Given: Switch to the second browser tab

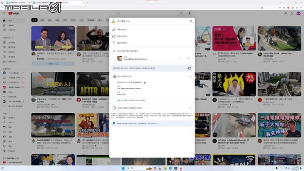Looking at the screenshot, I should pyautogui.click(x=44, y=3).
